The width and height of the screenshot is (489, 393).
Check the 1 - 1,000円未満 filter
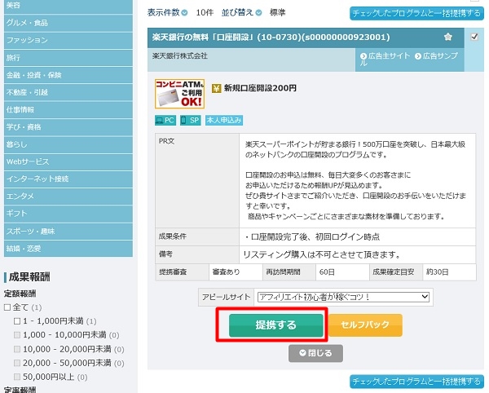pos(17,321)
